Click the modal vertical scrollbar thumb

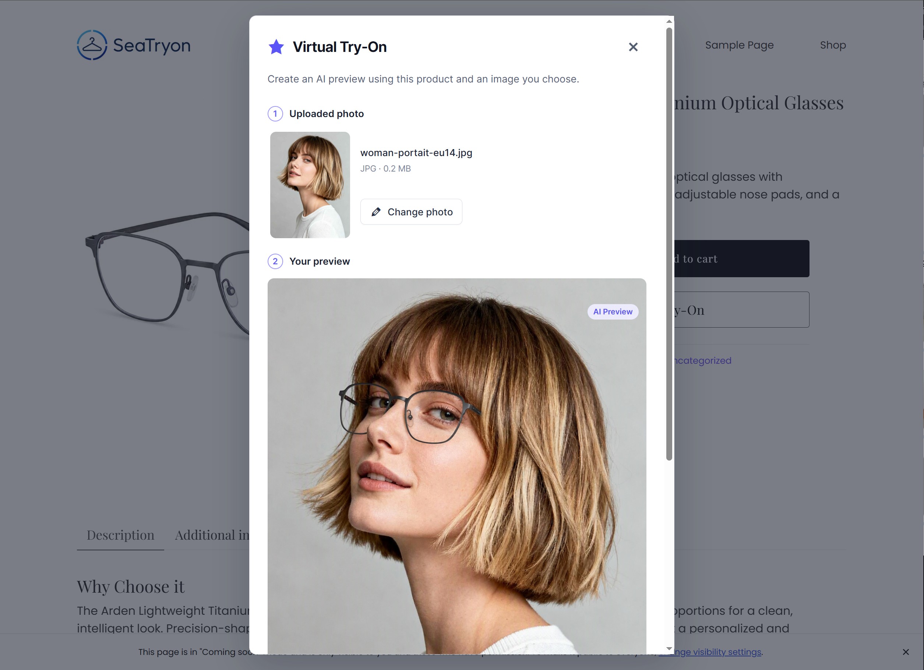click(669, 244)
